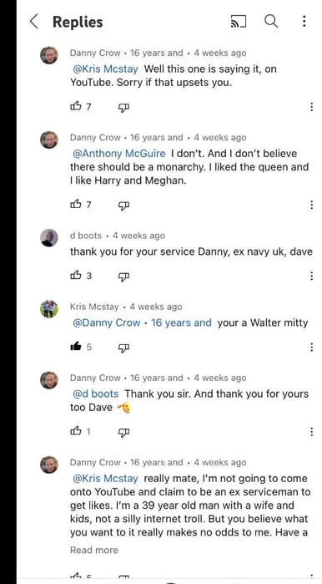
Task: Dislike the 'Thank you sir' reply
Action: (x=123, y=432)
